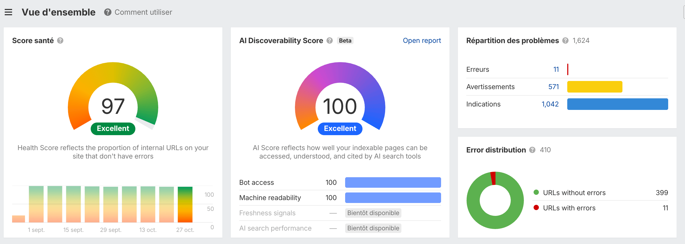
Task: Click the URLs without errors legend row
Action: pyautogui.click(x=601, y=193)
